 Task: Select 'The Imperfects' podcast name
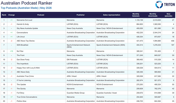click(x=22, y=64)
